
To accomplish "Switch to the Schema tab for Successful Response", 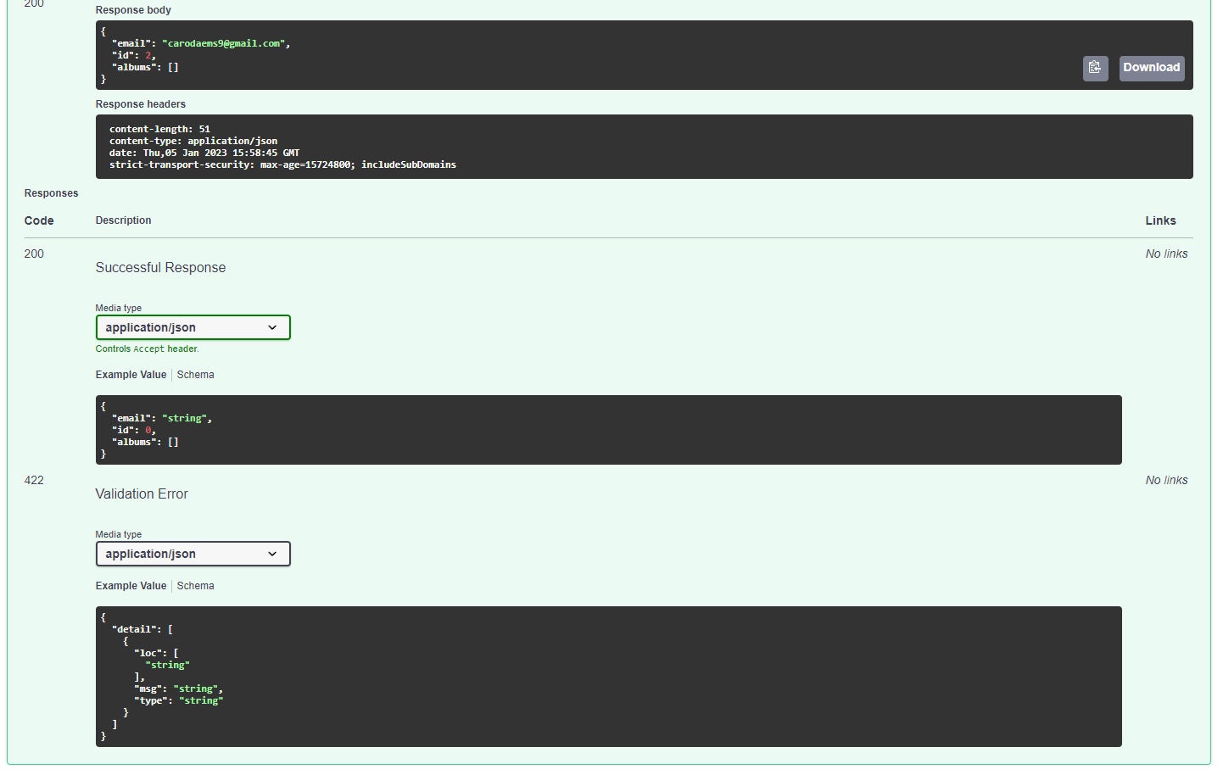I will [x=195, y=374].
